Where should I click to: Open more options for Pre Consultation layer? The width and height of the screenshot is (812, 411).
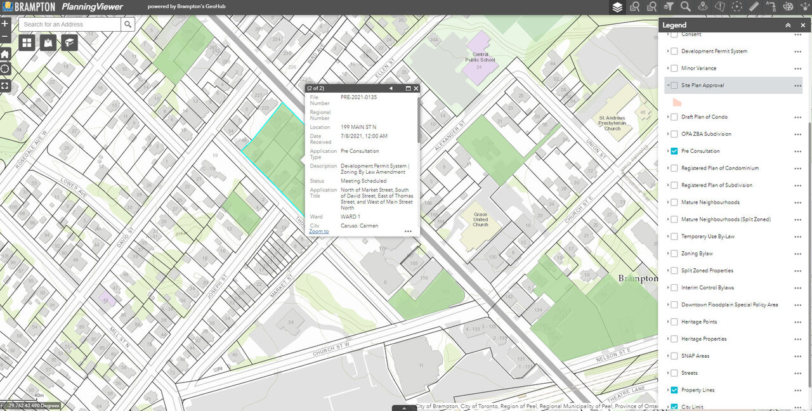[798, 152]
